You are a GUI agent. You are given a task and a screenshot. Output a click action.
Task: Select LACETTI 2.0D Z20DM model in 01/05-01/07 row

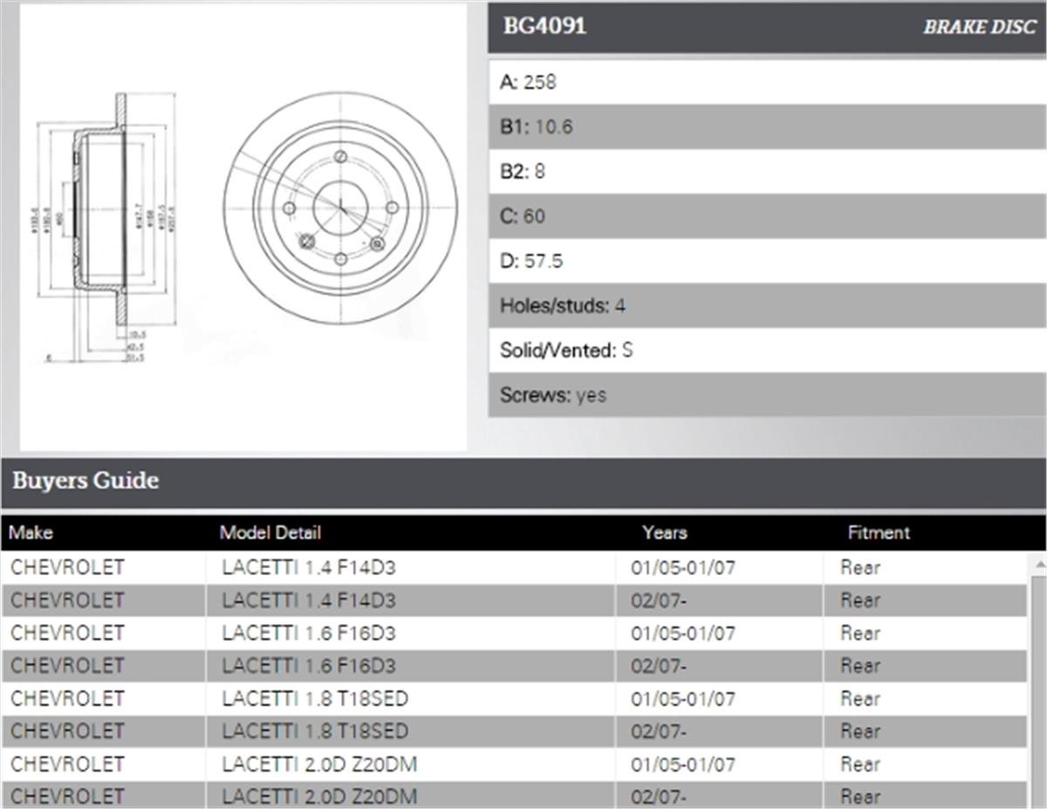point(319,764)
